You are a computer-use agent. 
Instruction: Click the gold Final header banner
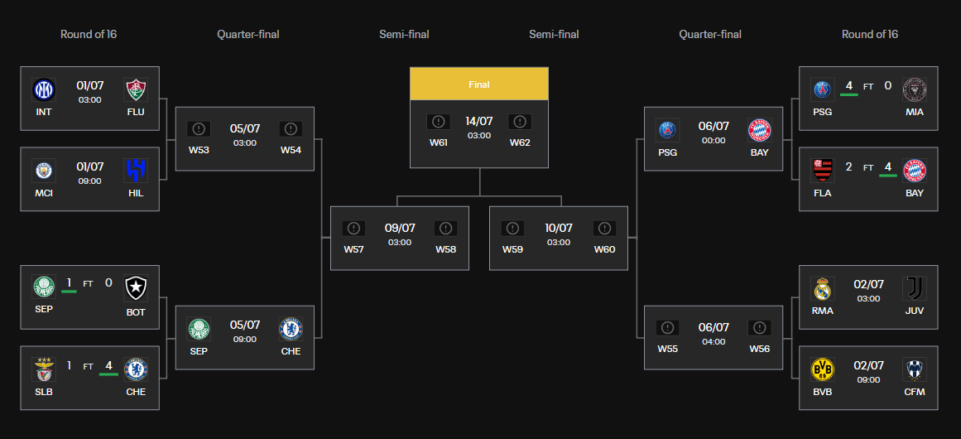pyautogui.click(x=479, y=84)
